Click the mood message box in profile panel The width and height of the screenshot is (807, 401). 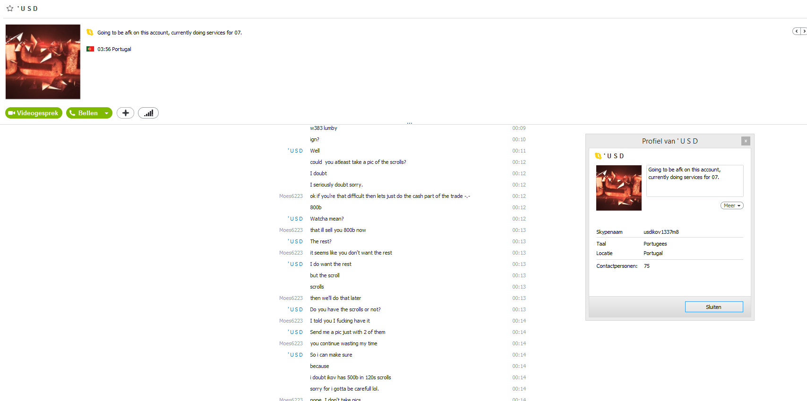pos(695,181)
